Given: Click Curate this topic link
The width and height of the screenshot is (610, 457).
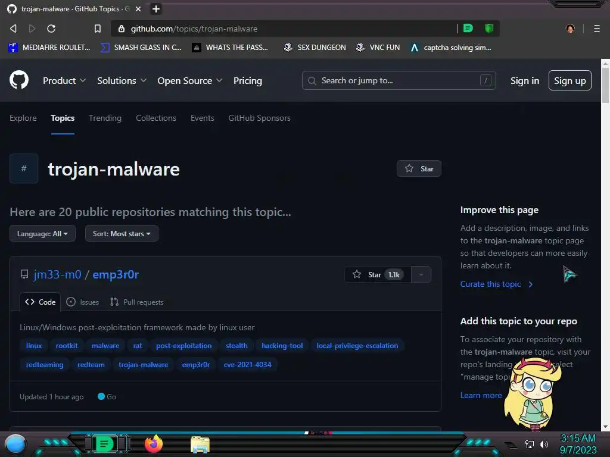Looking at the screenshot, I should 496,284.
